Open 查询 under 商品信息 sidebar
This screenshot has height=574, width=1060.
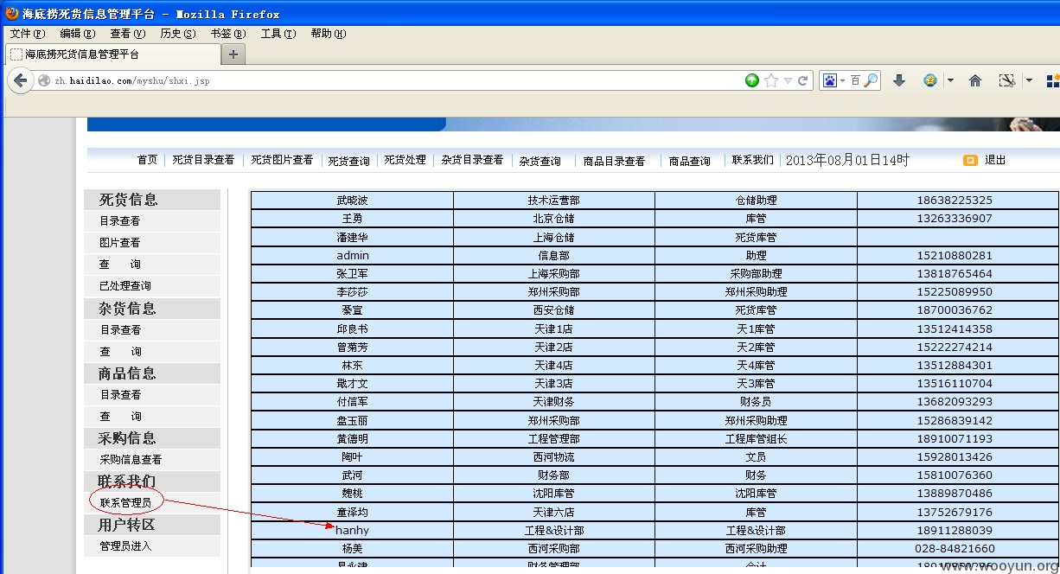[x=120, y=417]
